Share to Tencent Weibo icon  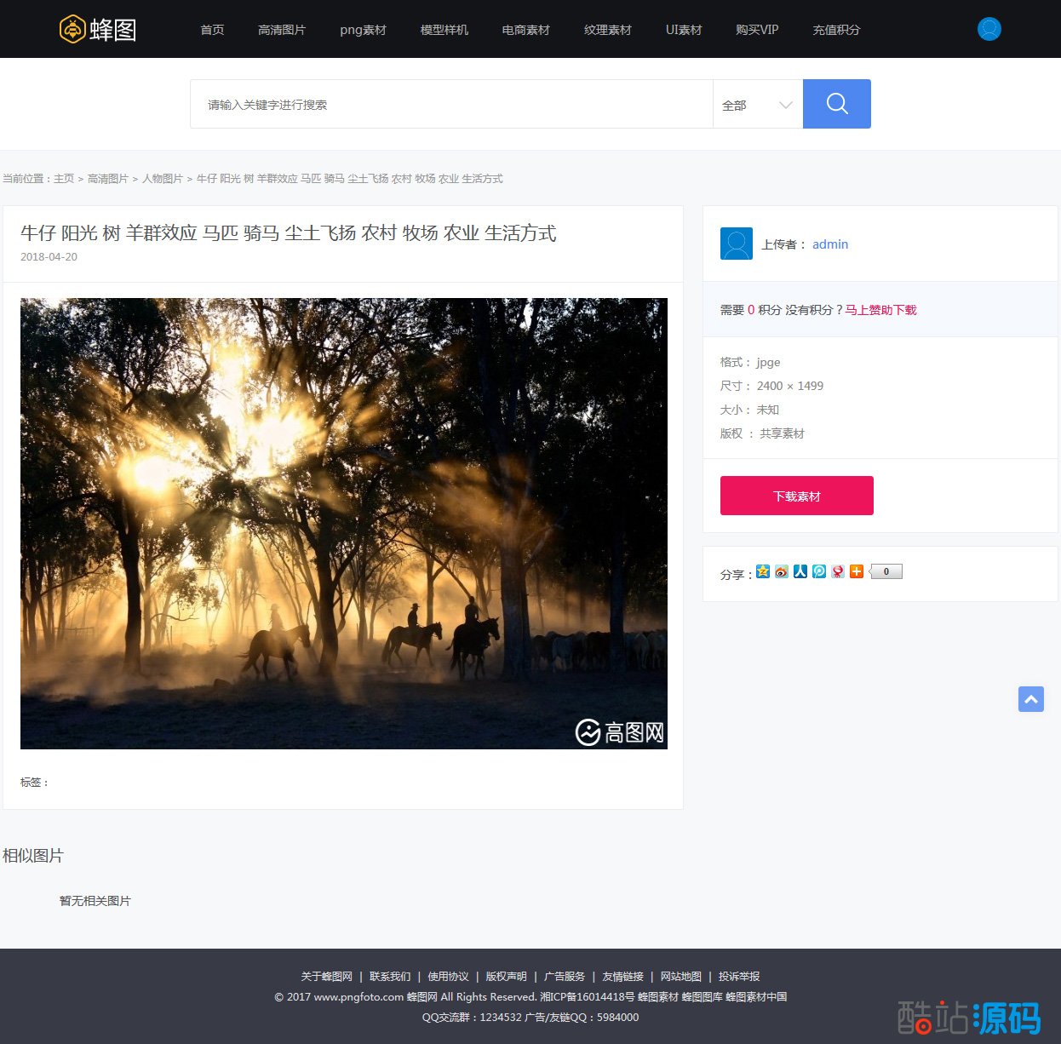point(819,571)
